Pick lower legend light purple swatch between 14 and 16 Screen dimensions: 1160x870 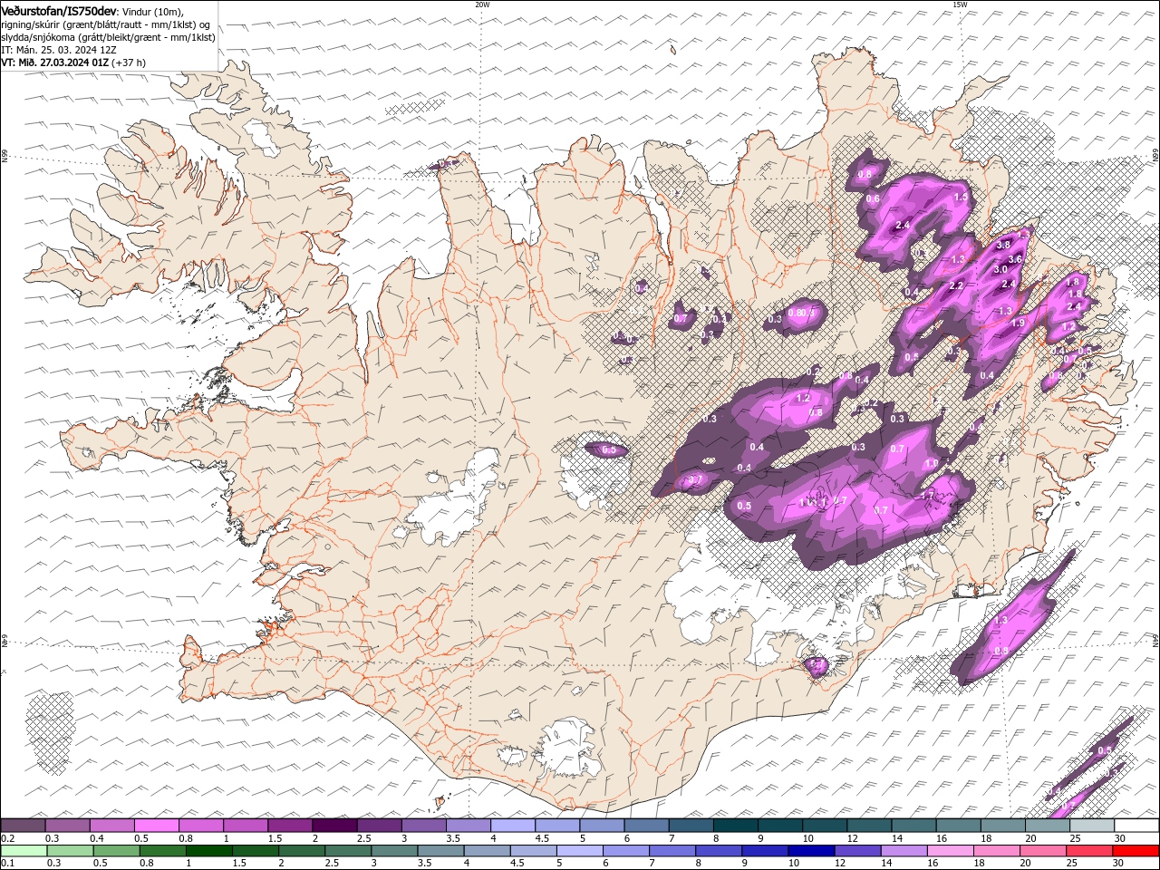coord(904,851)
